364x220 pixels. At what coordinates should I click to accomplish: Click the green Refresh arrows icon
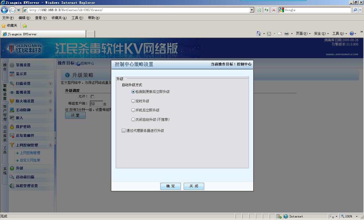[266, 10]
